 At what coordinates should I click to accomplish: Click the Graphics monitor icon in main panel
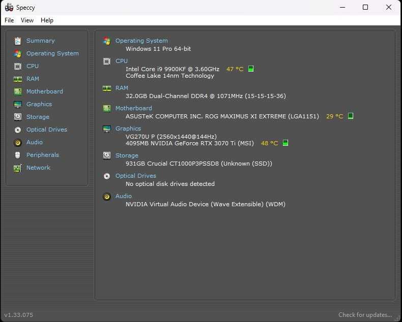click(107, 128)
